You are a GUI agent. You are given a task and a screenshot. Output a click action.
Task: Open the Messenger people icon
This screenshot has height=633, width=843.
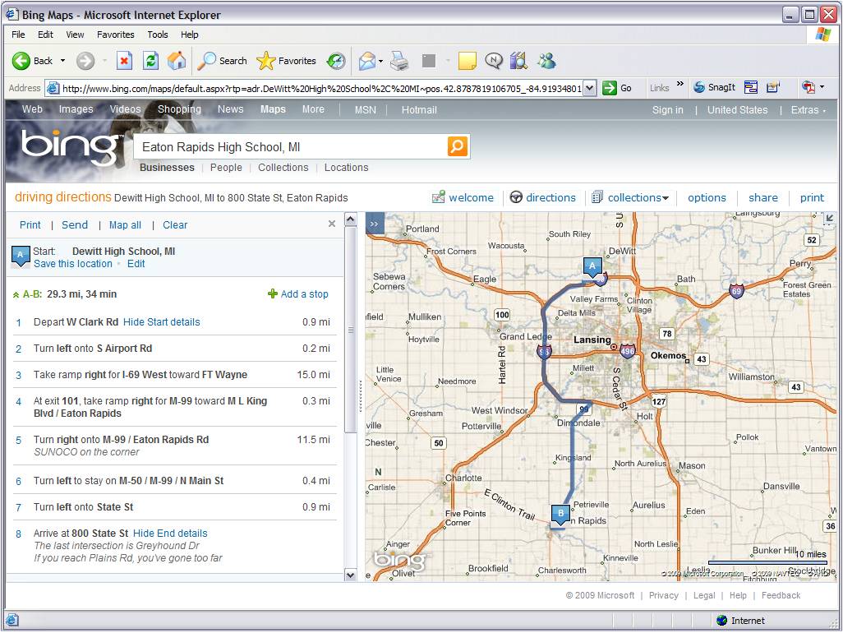tap(546, 61)
